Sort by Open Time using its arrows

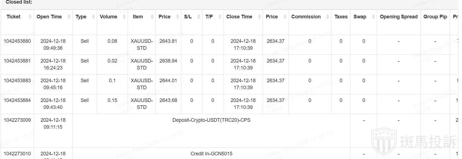[69, 17]
